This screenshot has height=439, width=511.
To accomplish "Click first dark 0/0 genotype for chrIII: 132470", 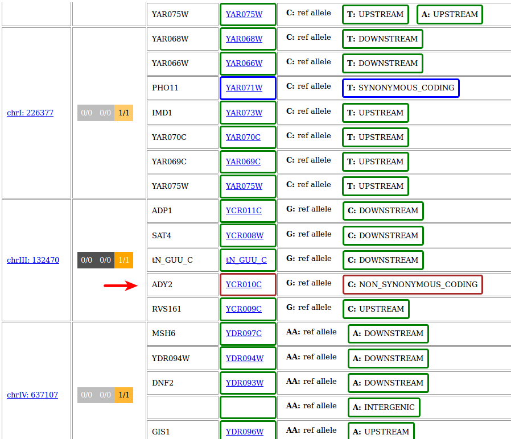I will tap(86, 260).
